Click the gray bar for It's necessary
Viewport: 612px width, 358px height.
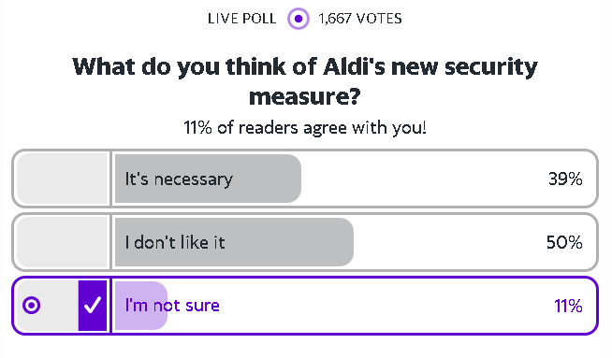click(208, 179)
